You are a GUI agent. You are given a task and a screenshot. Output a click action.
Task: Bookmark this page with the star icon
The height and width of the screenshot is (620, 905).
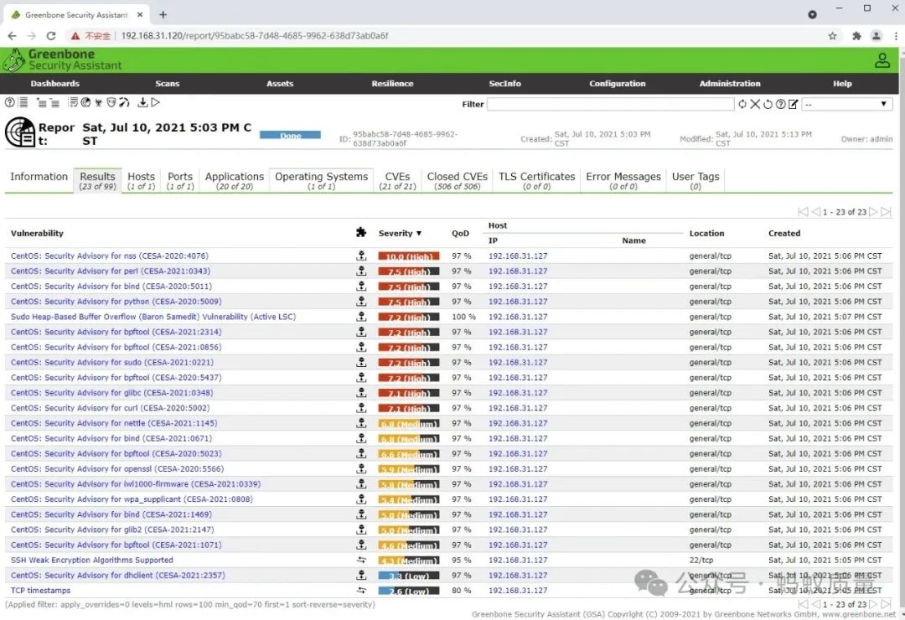pyautogui.click(x=832, y=36)
